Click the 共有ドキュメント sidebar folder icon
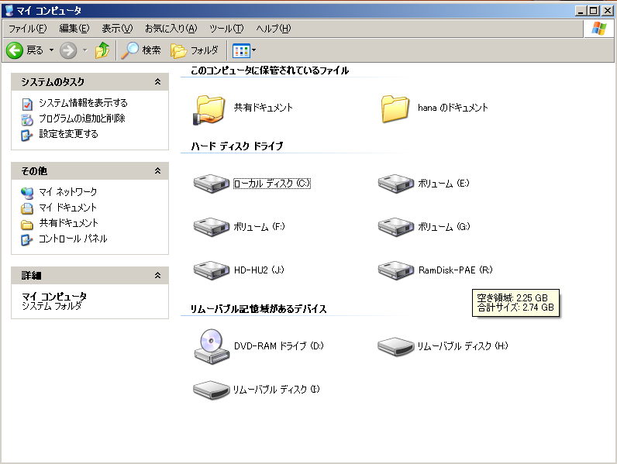617x464 pixels. click(27, 224)
